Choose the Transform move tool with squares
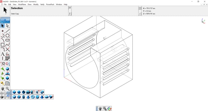The width and height of the screenshot is (208, 111). point(2,64)
